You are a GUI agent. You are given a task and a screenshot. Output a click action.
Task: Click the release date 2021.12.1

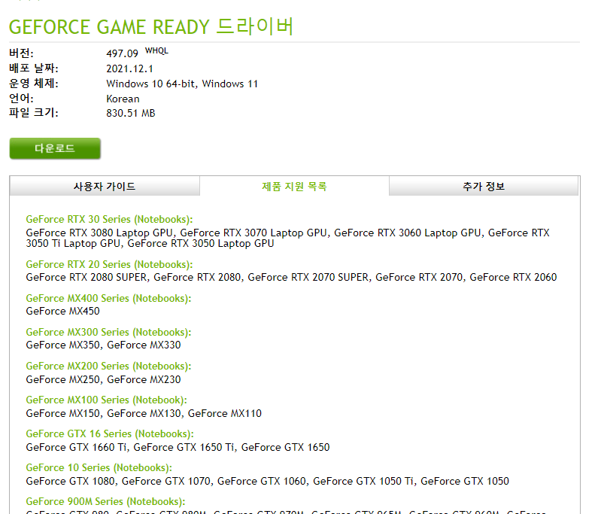[x=129, y=68]
